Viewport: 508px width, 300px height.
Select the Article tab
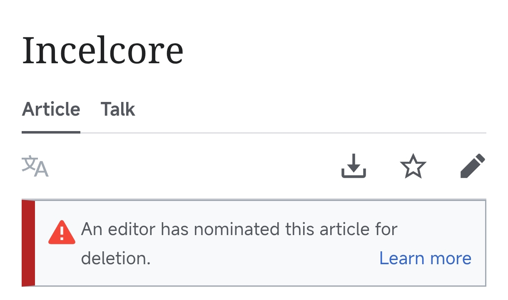pos(51,109)
